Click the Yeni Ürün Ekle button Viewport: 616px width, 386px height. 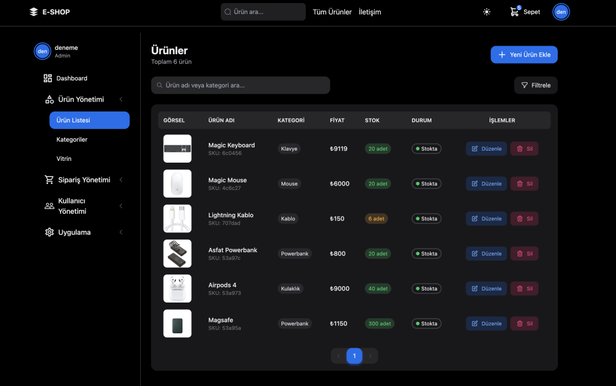(x=524, y=55)
